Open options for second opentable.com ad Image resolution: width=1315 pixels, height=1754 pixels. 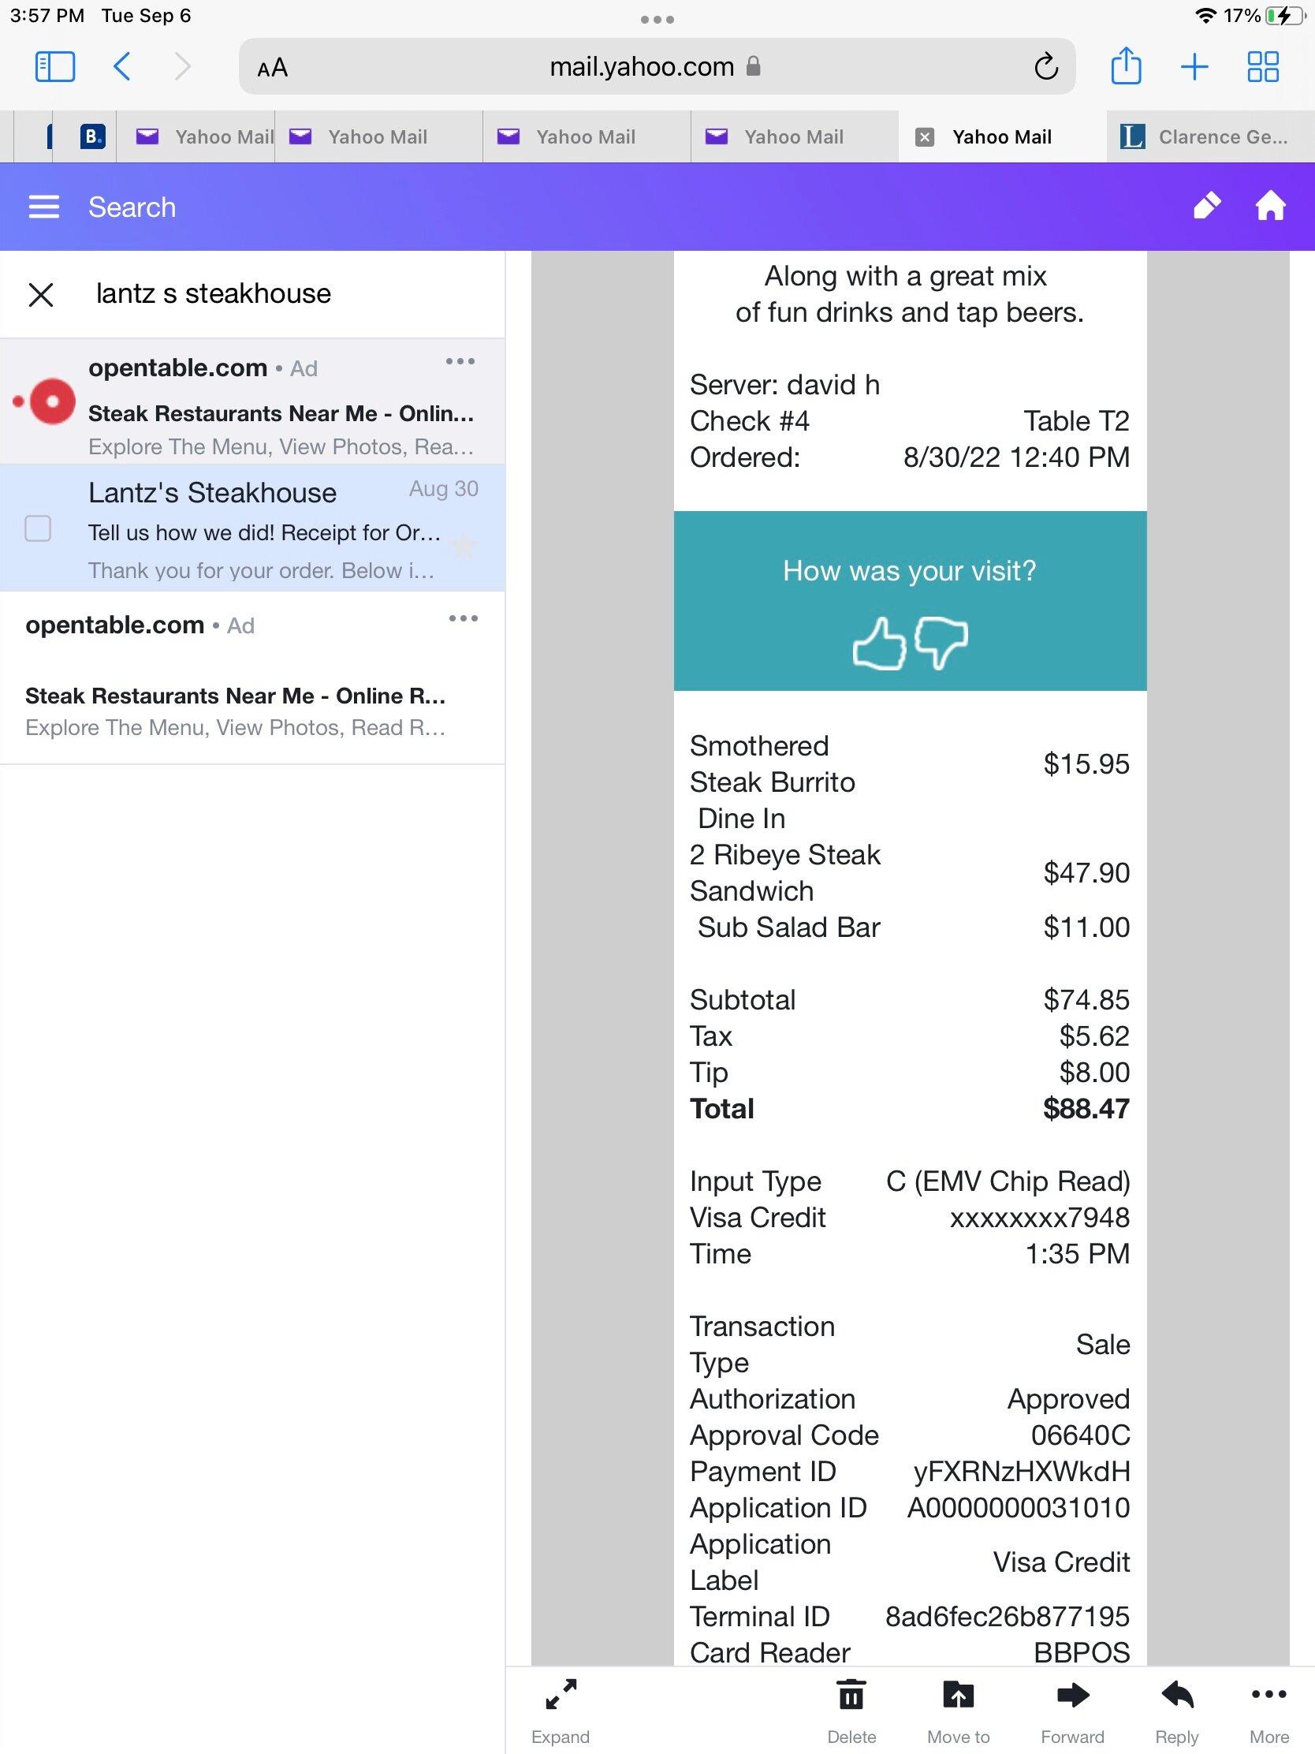pos(463,618)
